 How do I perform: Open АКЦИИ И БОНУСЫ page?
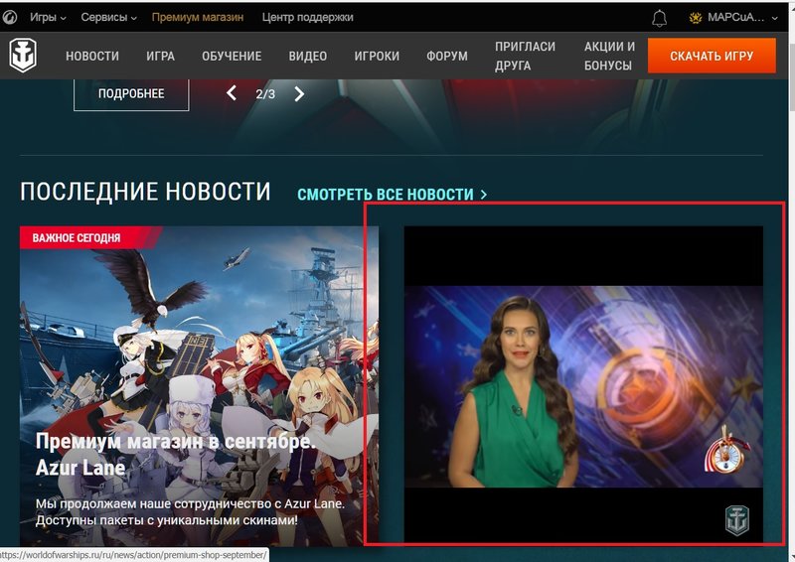tap(609, 56)
